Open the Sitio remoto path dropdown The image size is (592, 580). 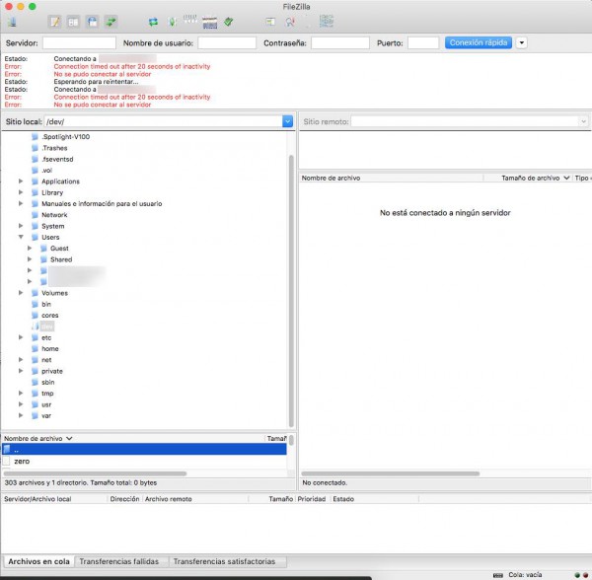(x=583, y=121)
